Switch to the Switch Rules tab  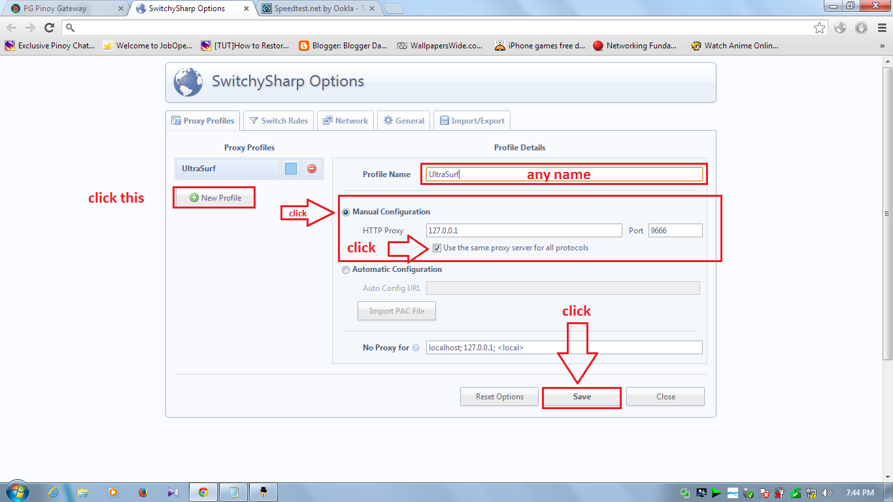[278, 120]
